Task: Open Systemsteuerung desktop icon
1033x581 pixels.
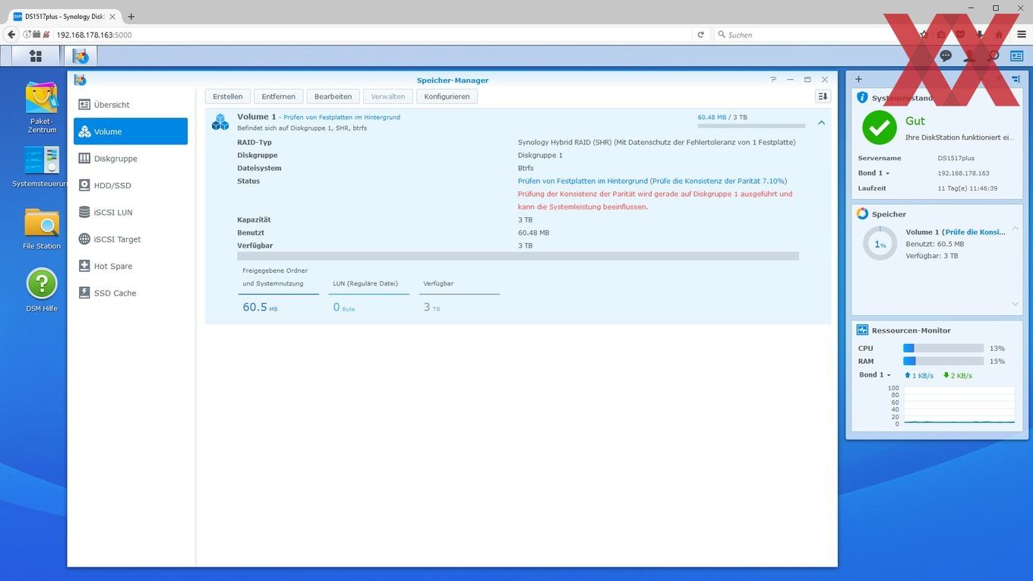Action: (42, 166)
